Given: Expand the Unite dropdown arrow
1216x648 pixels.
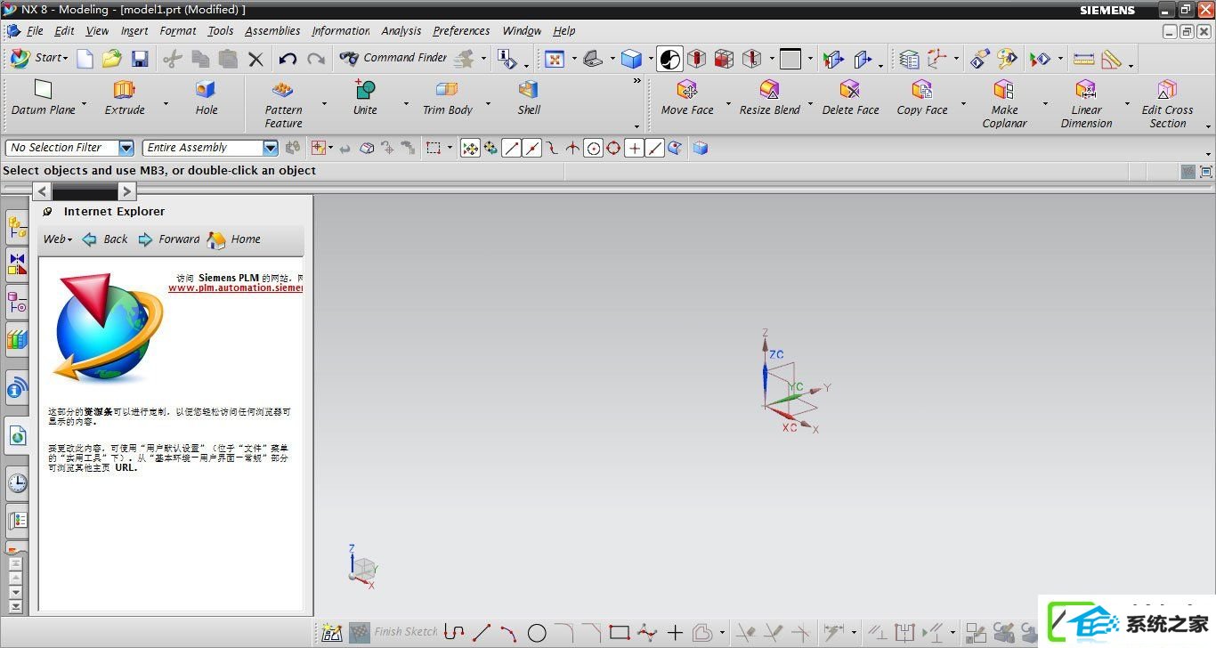Looking at the screenshot, I should [x=406, y=104].
